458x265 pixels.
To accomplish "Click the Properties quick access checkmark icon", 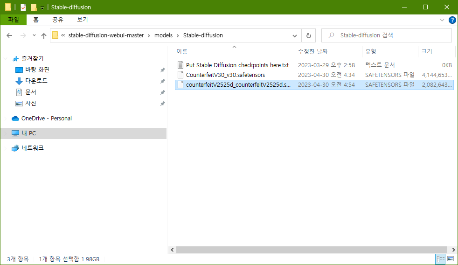I will [x=23, y=7].
